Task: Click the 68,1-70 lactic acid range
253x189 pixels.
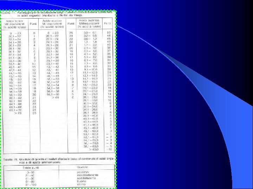Action: (x=15, y=110)
